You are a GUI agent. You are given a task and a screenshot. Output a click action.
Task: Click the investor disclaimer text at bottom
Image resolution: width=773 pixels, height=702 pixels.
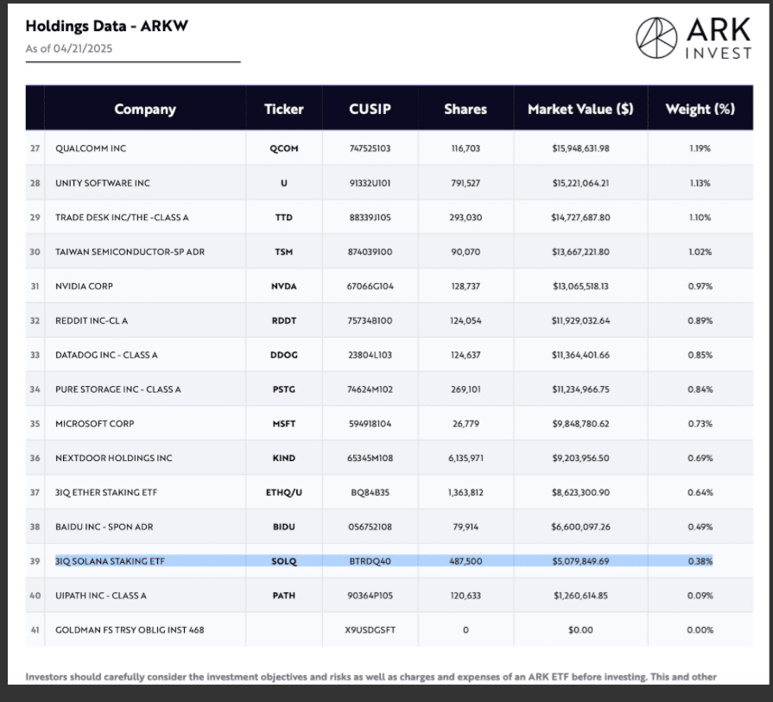371,676
